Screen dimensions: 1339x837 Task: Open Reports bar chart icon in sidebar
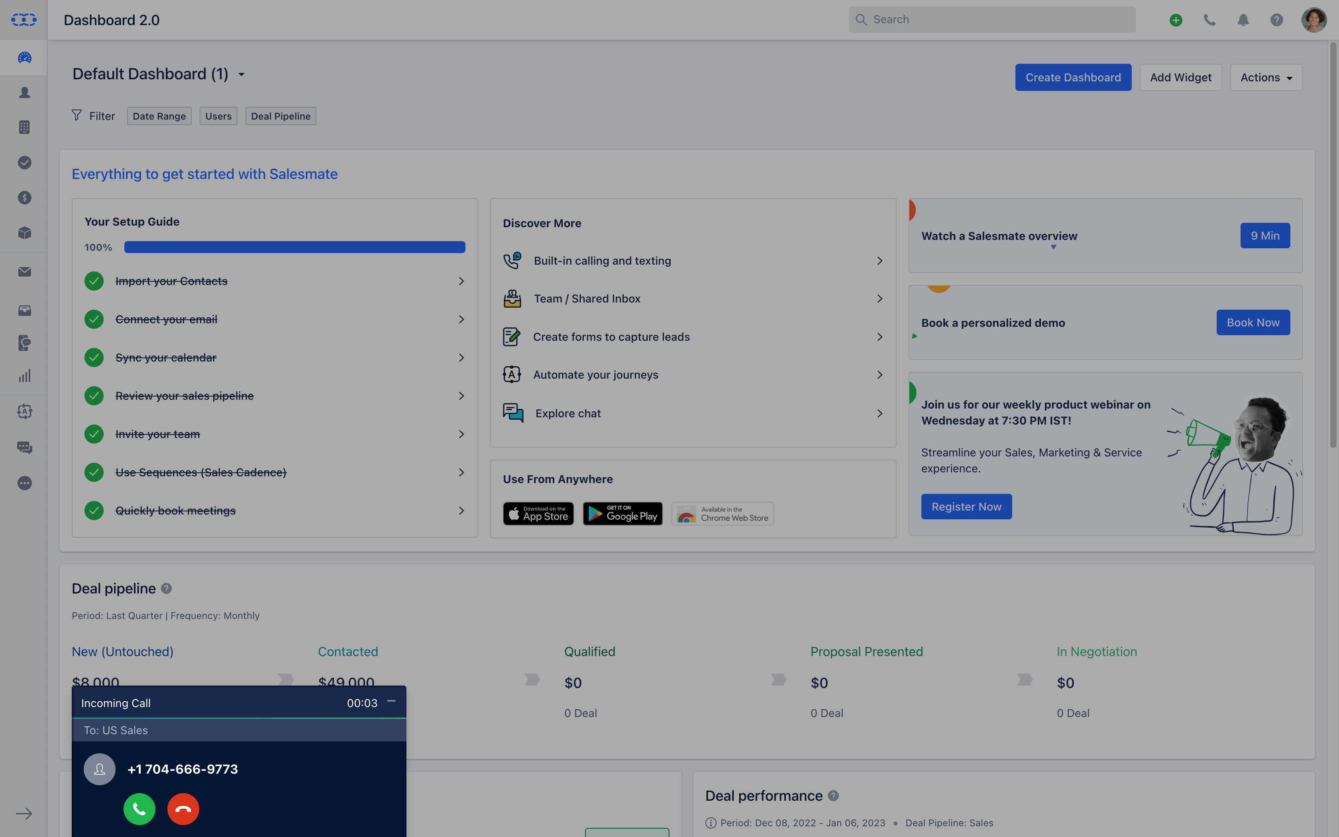pos(24,376)
